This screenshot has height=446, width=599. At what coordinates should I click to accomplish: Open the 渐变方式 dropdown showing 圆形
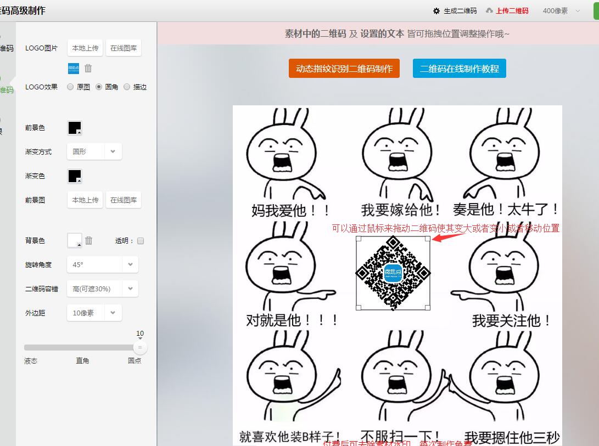94,151
